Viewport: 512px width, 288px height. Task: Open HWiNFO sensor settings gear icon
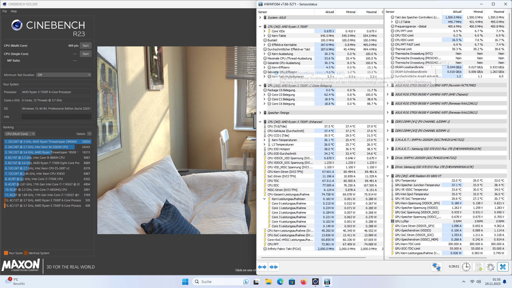[490, 267]
